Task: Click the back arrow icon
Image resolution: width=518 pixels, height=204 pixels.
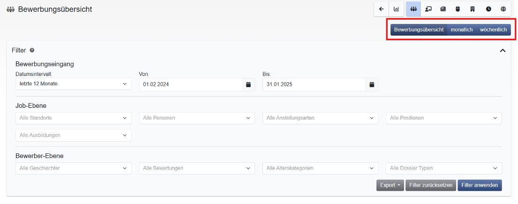Action: 381,9
